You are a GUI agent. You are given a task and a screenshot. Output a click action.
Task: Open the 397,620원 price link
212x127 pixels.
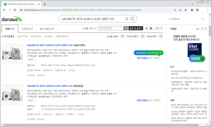143,58
